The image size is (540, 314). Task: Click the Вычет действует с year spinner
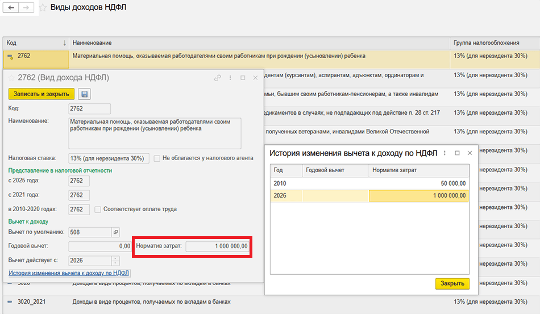(115, 261)
